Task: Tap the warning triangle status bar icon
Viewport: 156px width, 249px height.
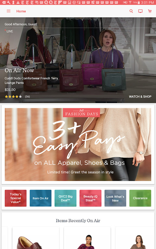Action: click(x=18, y=2)
